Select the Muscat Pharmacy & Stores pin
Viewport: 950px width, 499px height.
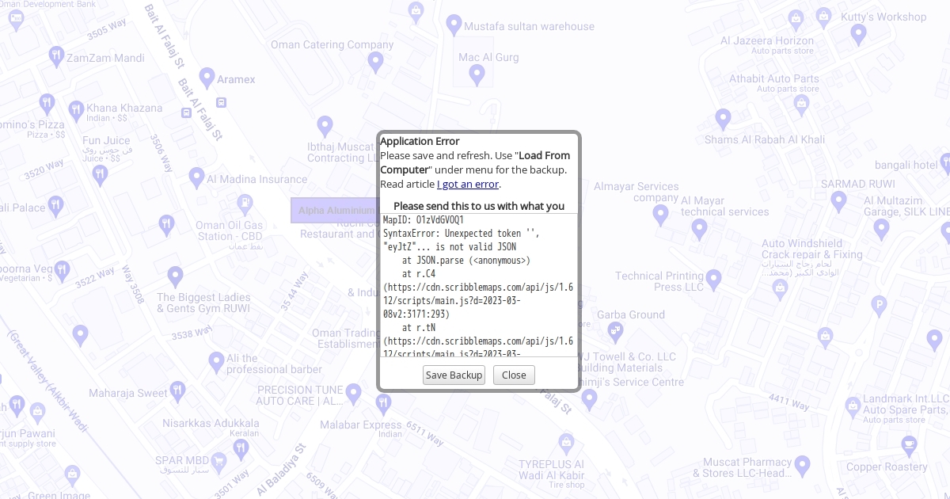click(803, 466)
